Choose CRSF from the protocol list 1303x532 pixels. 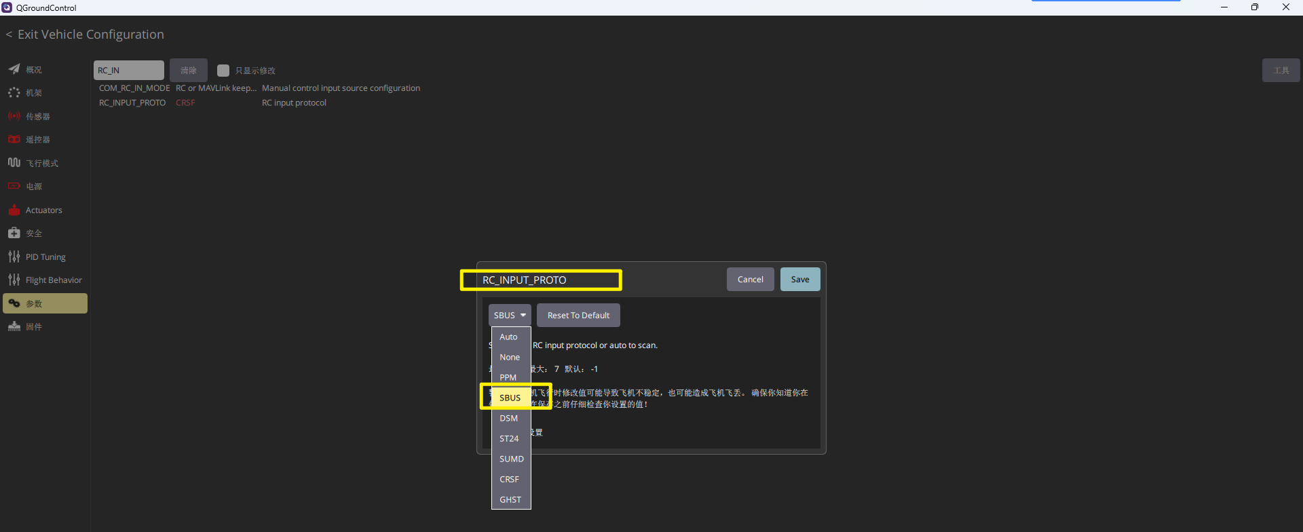(511, 479)
